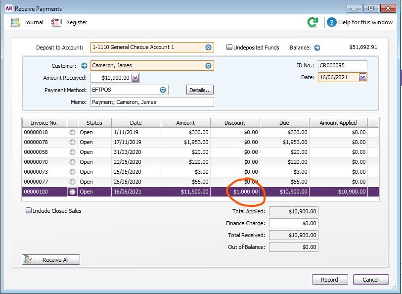Open the Payment Method dropdown
The image size is (402, 294).
tap(162, 90)
